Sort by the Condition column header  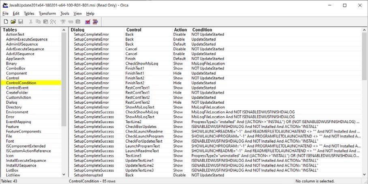pyautogui.click(x=202, y=30)
